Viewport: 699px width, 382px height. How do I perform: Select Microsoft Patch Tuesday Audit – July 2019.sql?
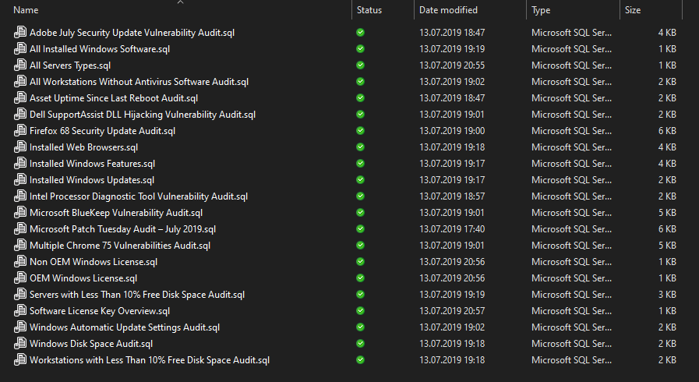[122, 229]
